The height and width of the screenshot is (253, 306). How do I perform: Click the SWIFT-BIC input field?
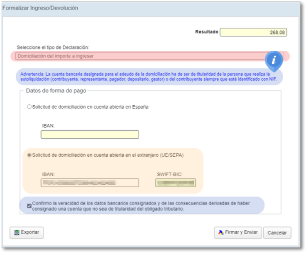coord(175,183)
